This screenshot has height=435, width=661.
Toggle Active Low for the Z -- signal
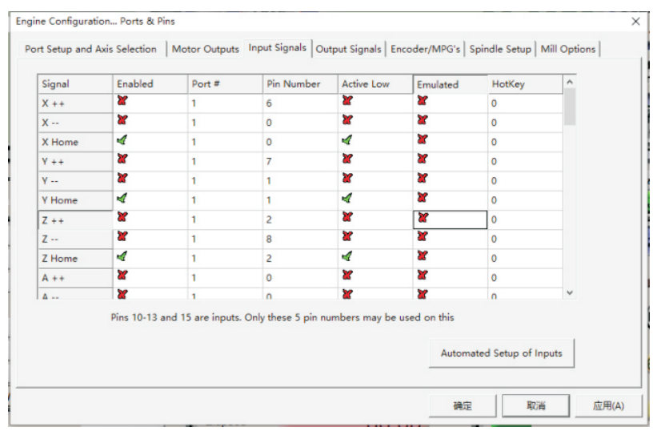click(347, 236)
